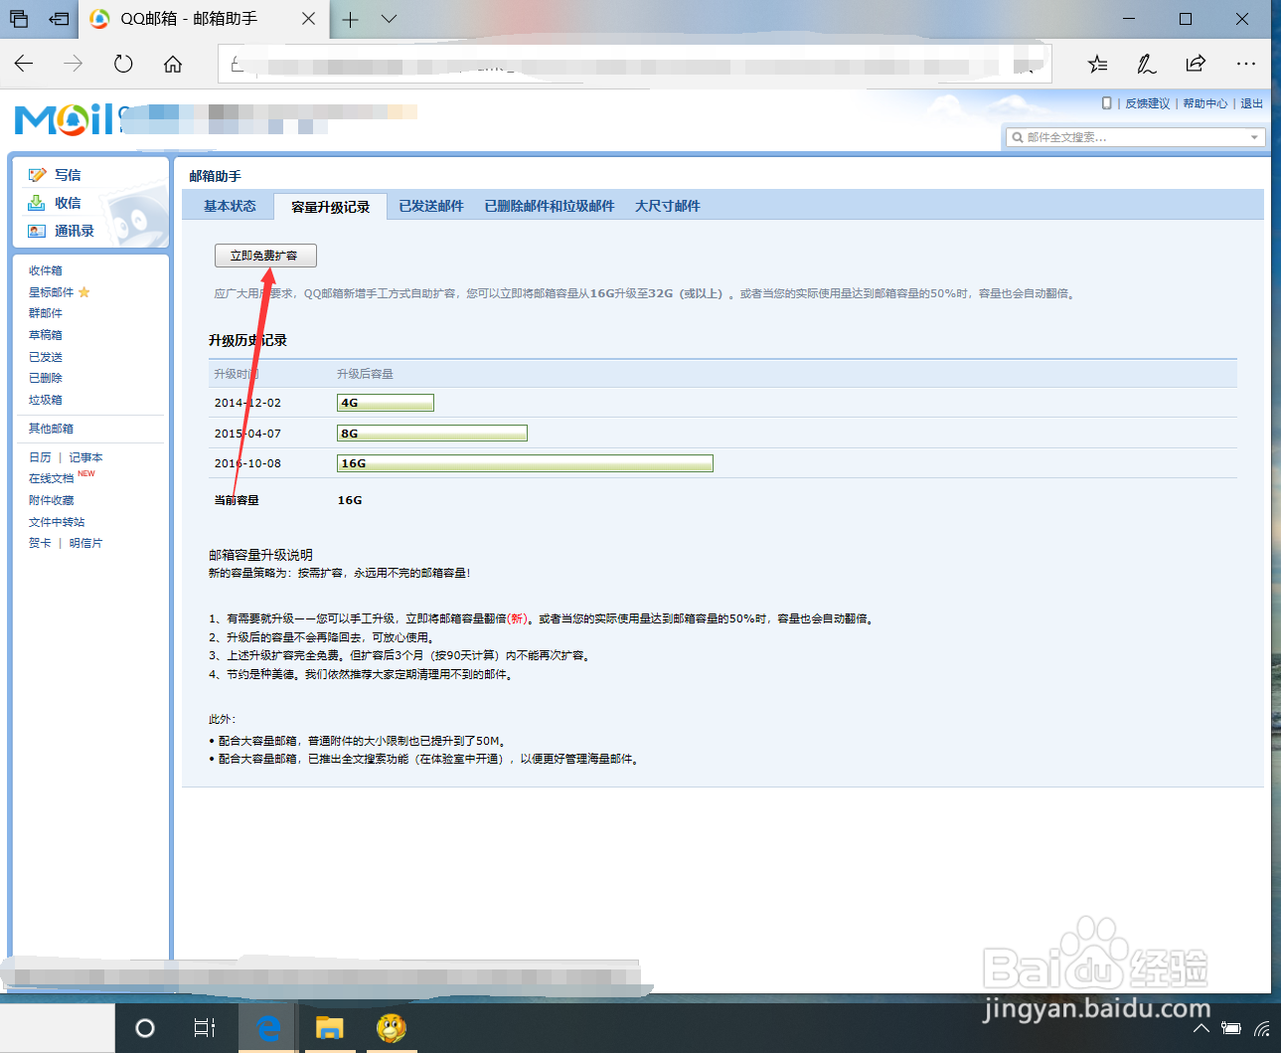Close the QQ邮箱 browser tab
The height and width of the screenshot is (1053, 1281).
point(308,19)
